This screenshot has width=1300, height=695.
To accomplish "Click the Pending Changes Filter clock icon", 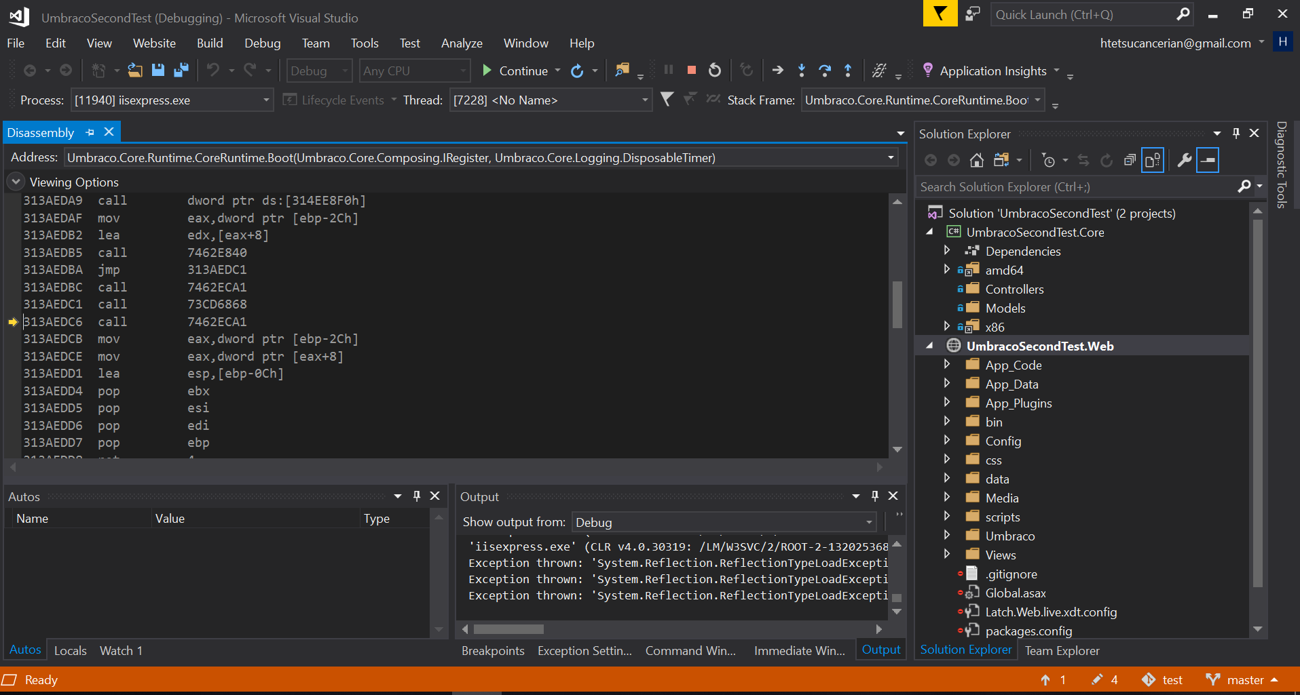I will pyautogui.click(x=1049, y=161).
